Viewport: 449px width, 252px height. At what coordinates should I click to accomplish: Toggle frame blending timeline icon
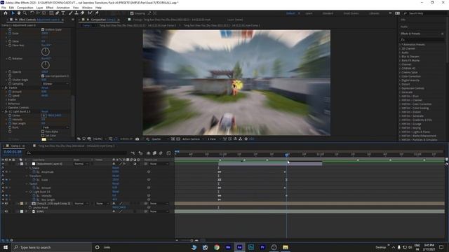click(154, 153)
